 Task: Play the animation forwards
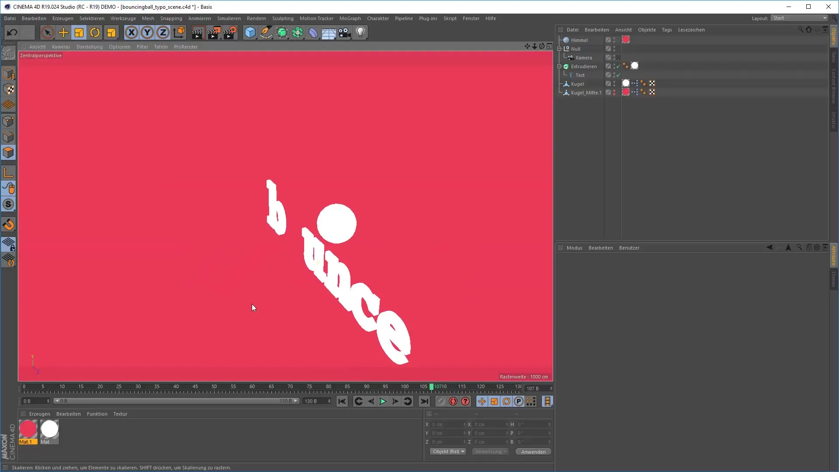tap(383, 401)
